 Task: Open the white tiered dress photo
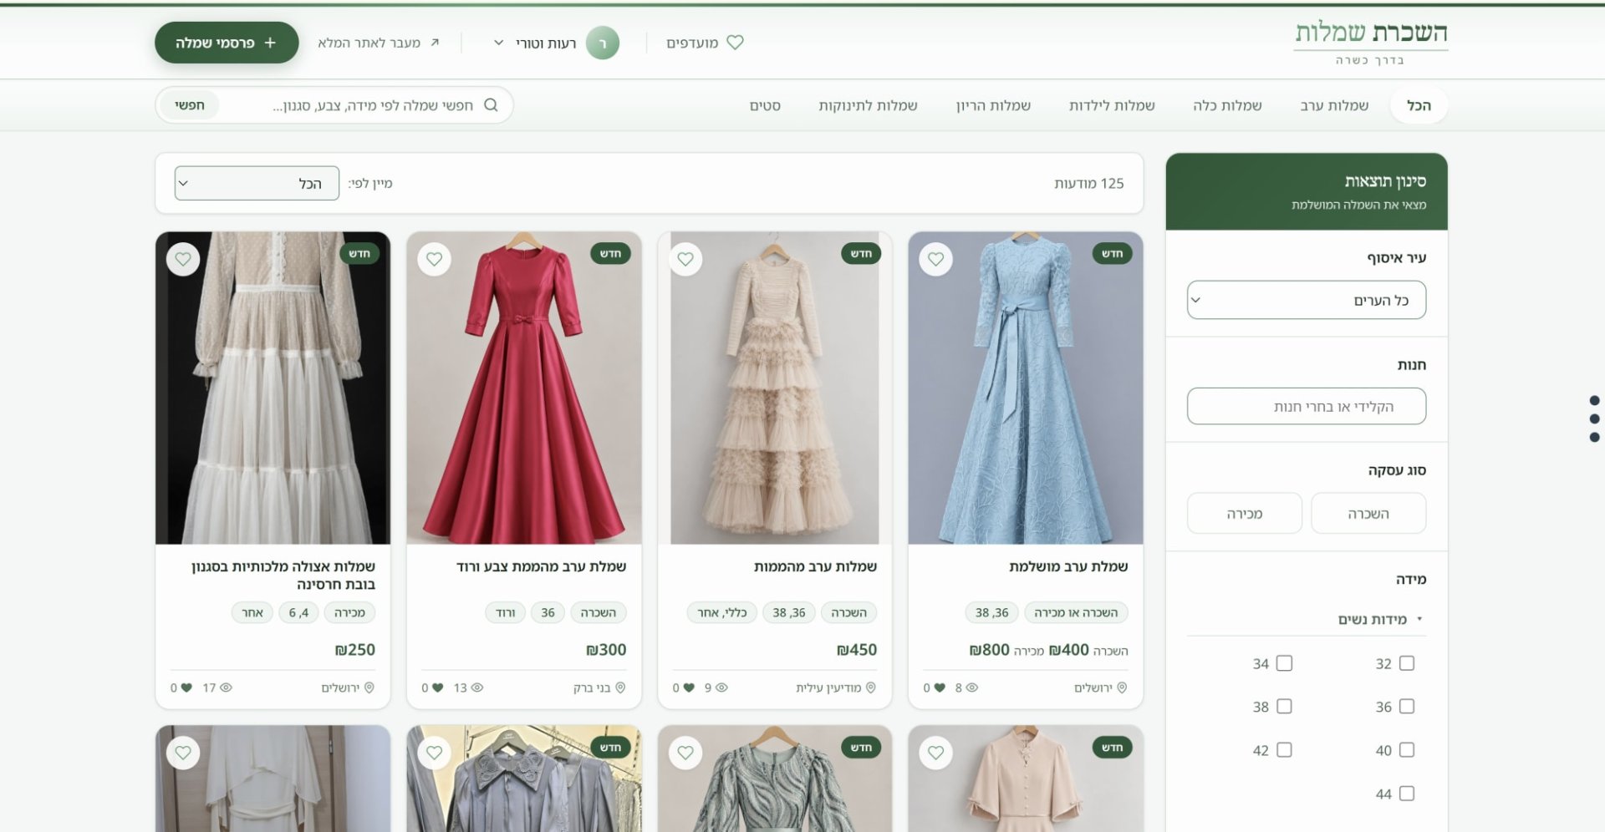(x=273, y=388)
